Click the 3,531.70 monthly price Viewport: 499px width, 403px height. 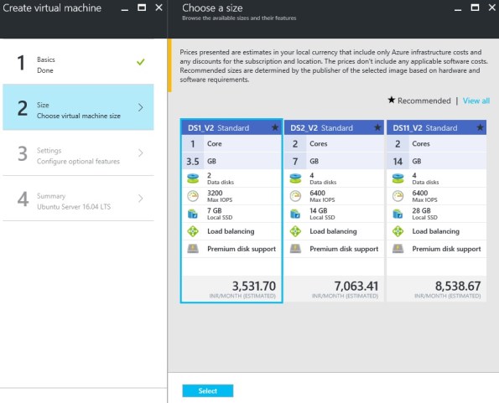[253, 286]
